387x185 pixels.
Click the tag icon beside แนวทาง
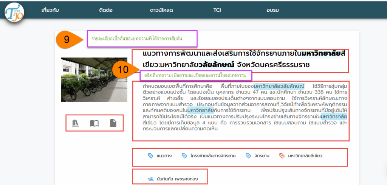pos(150,155)
